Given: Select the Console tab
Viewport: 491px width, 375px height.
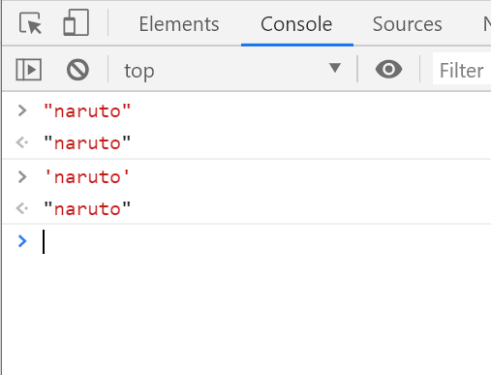Looking at the screenshot, I should 296,24.
